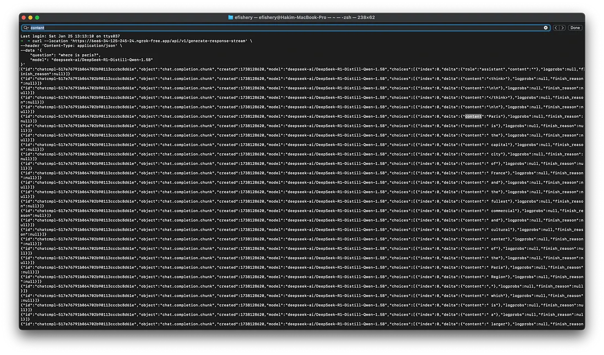Clear the search field with x icon
Image resolution: width=604 pixels, height=355 pixels.
545,27
